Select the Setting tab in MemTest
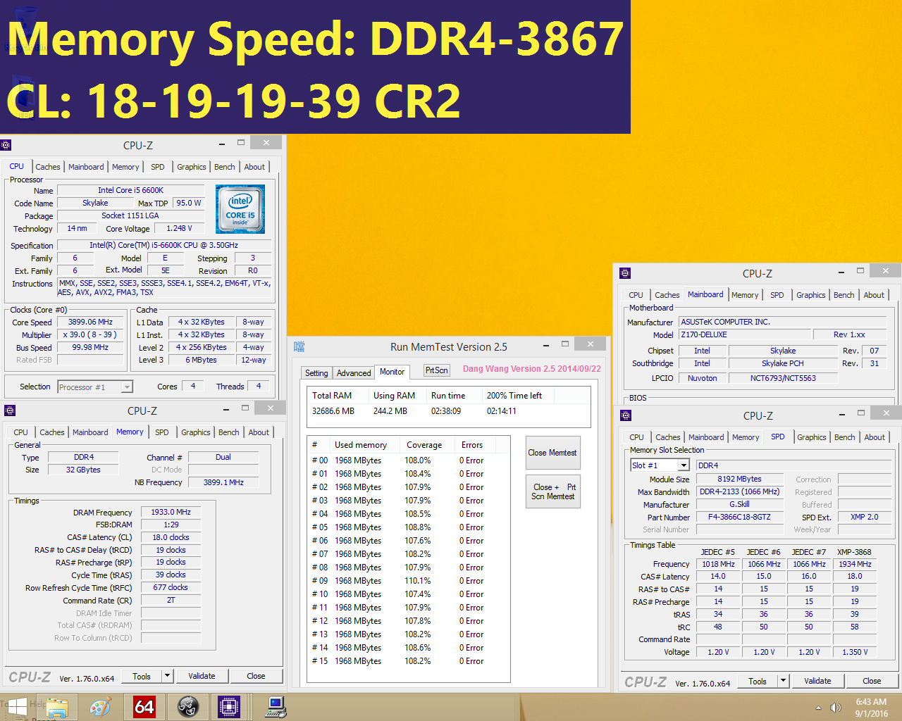Image resolution: width=902 pixels, height=721 pixels. point(316,372)
